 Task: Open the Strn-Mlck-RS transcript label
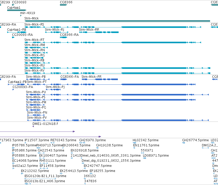(x=34, y=25)
